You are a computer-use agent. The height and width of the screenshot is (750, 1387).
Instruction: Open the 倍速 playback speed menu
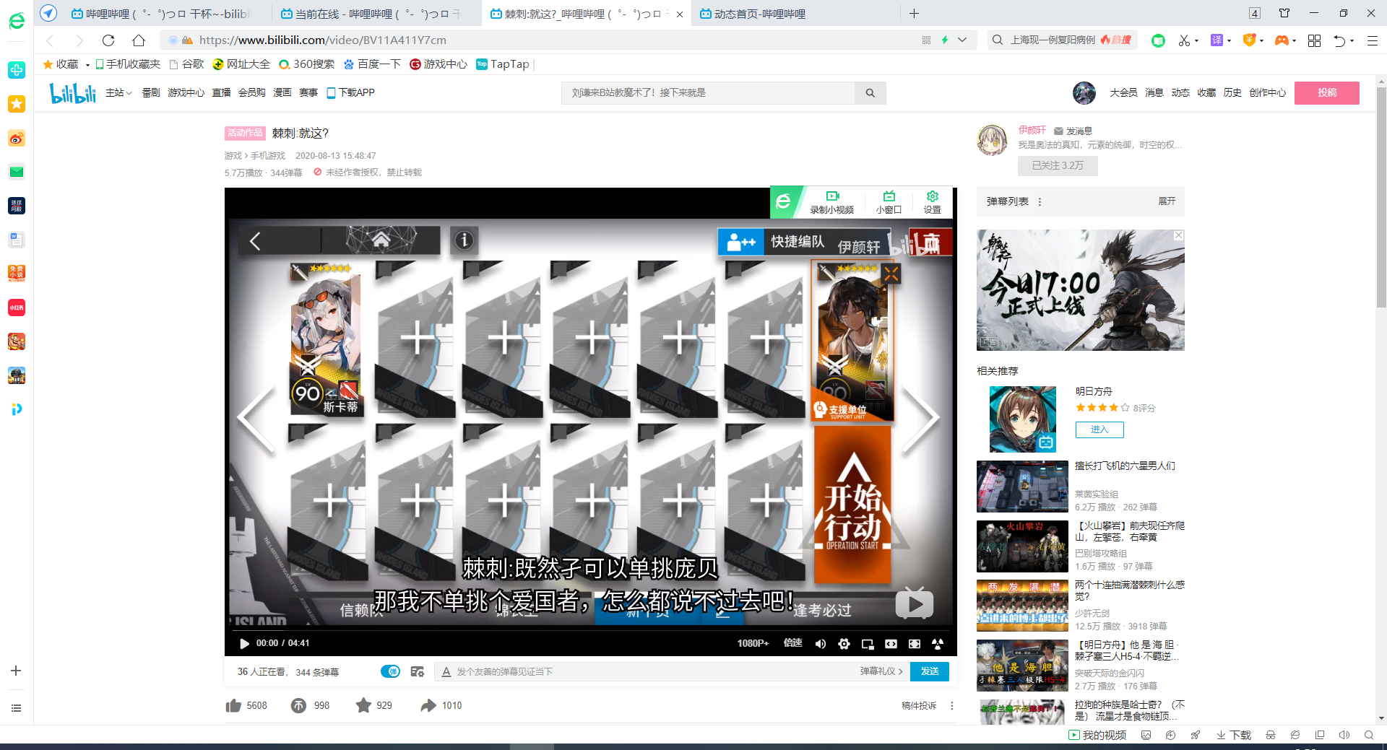click(x=792, y=643)
